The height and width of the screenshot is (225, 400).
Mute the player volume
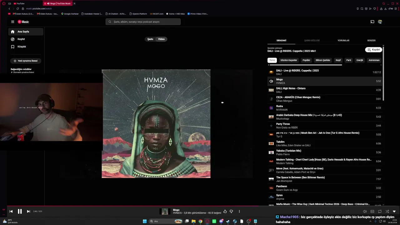pos(365,212)
